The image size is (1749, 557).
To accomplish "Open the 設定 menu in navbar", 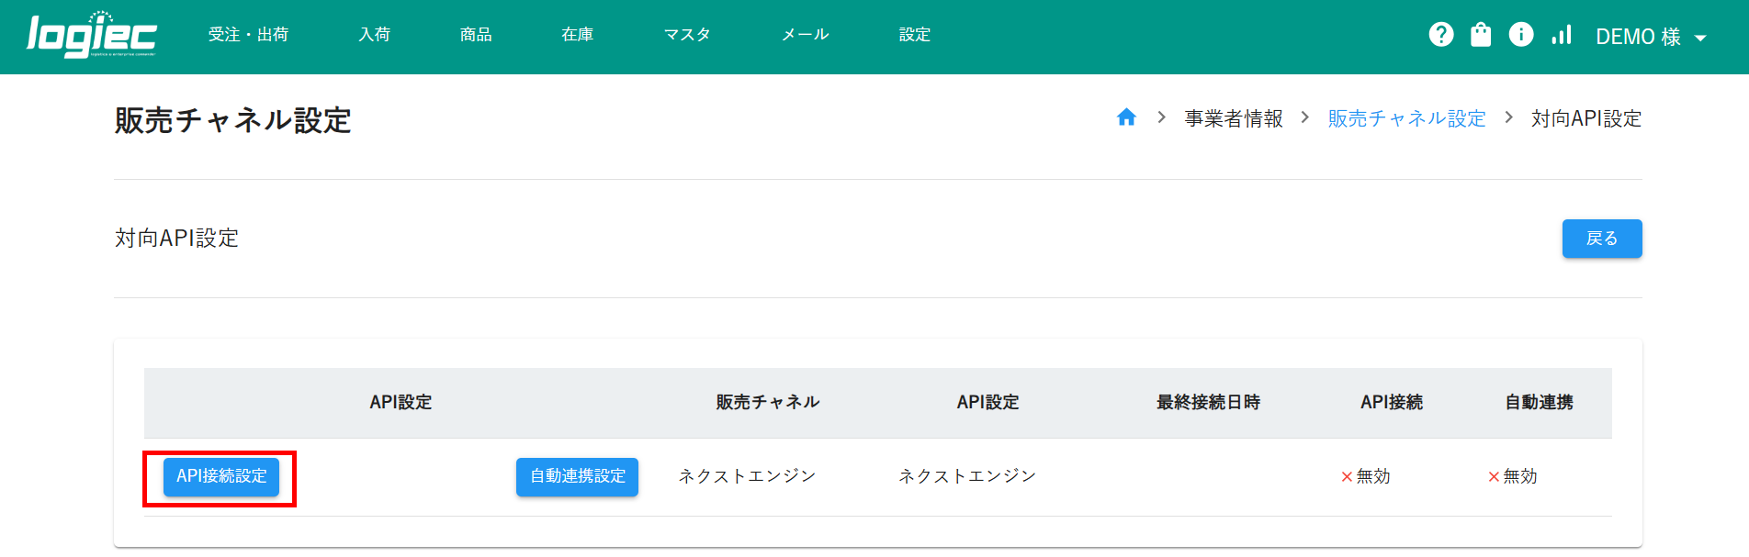I will click(914, 35).
